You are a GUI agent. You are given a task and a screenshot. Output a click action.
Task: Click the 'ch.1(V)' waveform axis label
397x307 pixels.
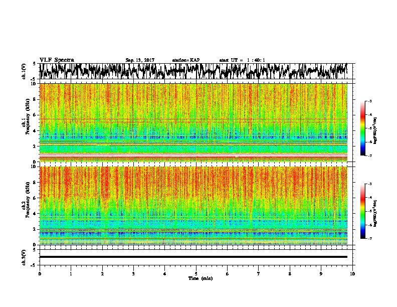point(24,71)
